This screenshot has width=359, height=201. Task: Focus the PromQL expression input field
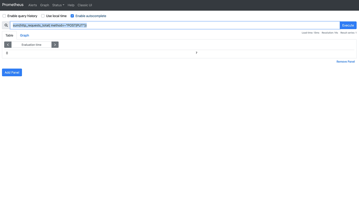(x=175, y=25)
